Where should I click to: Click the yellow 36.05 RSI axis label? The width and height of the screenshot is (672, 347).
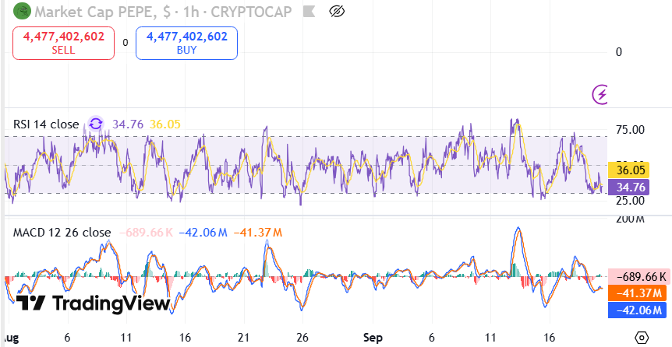coord(629,171)
